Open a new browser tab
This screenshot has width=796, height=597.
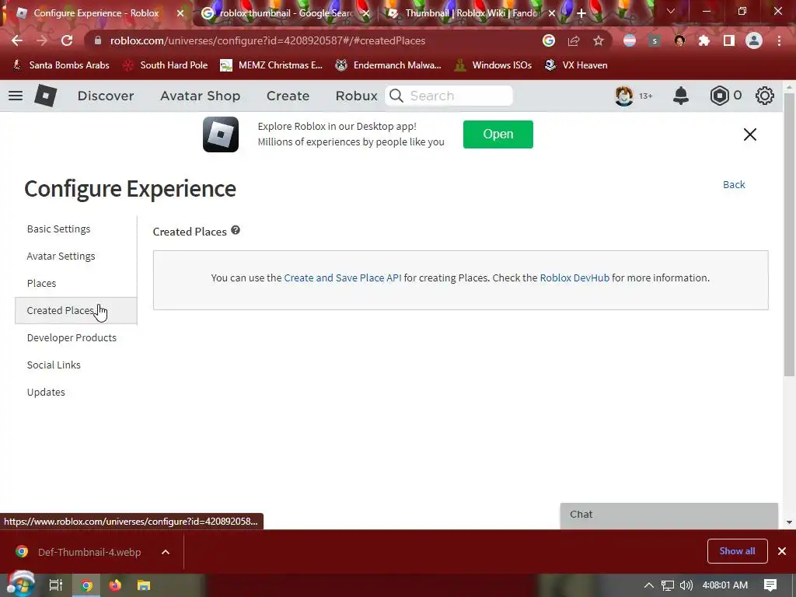click(581, 13)
